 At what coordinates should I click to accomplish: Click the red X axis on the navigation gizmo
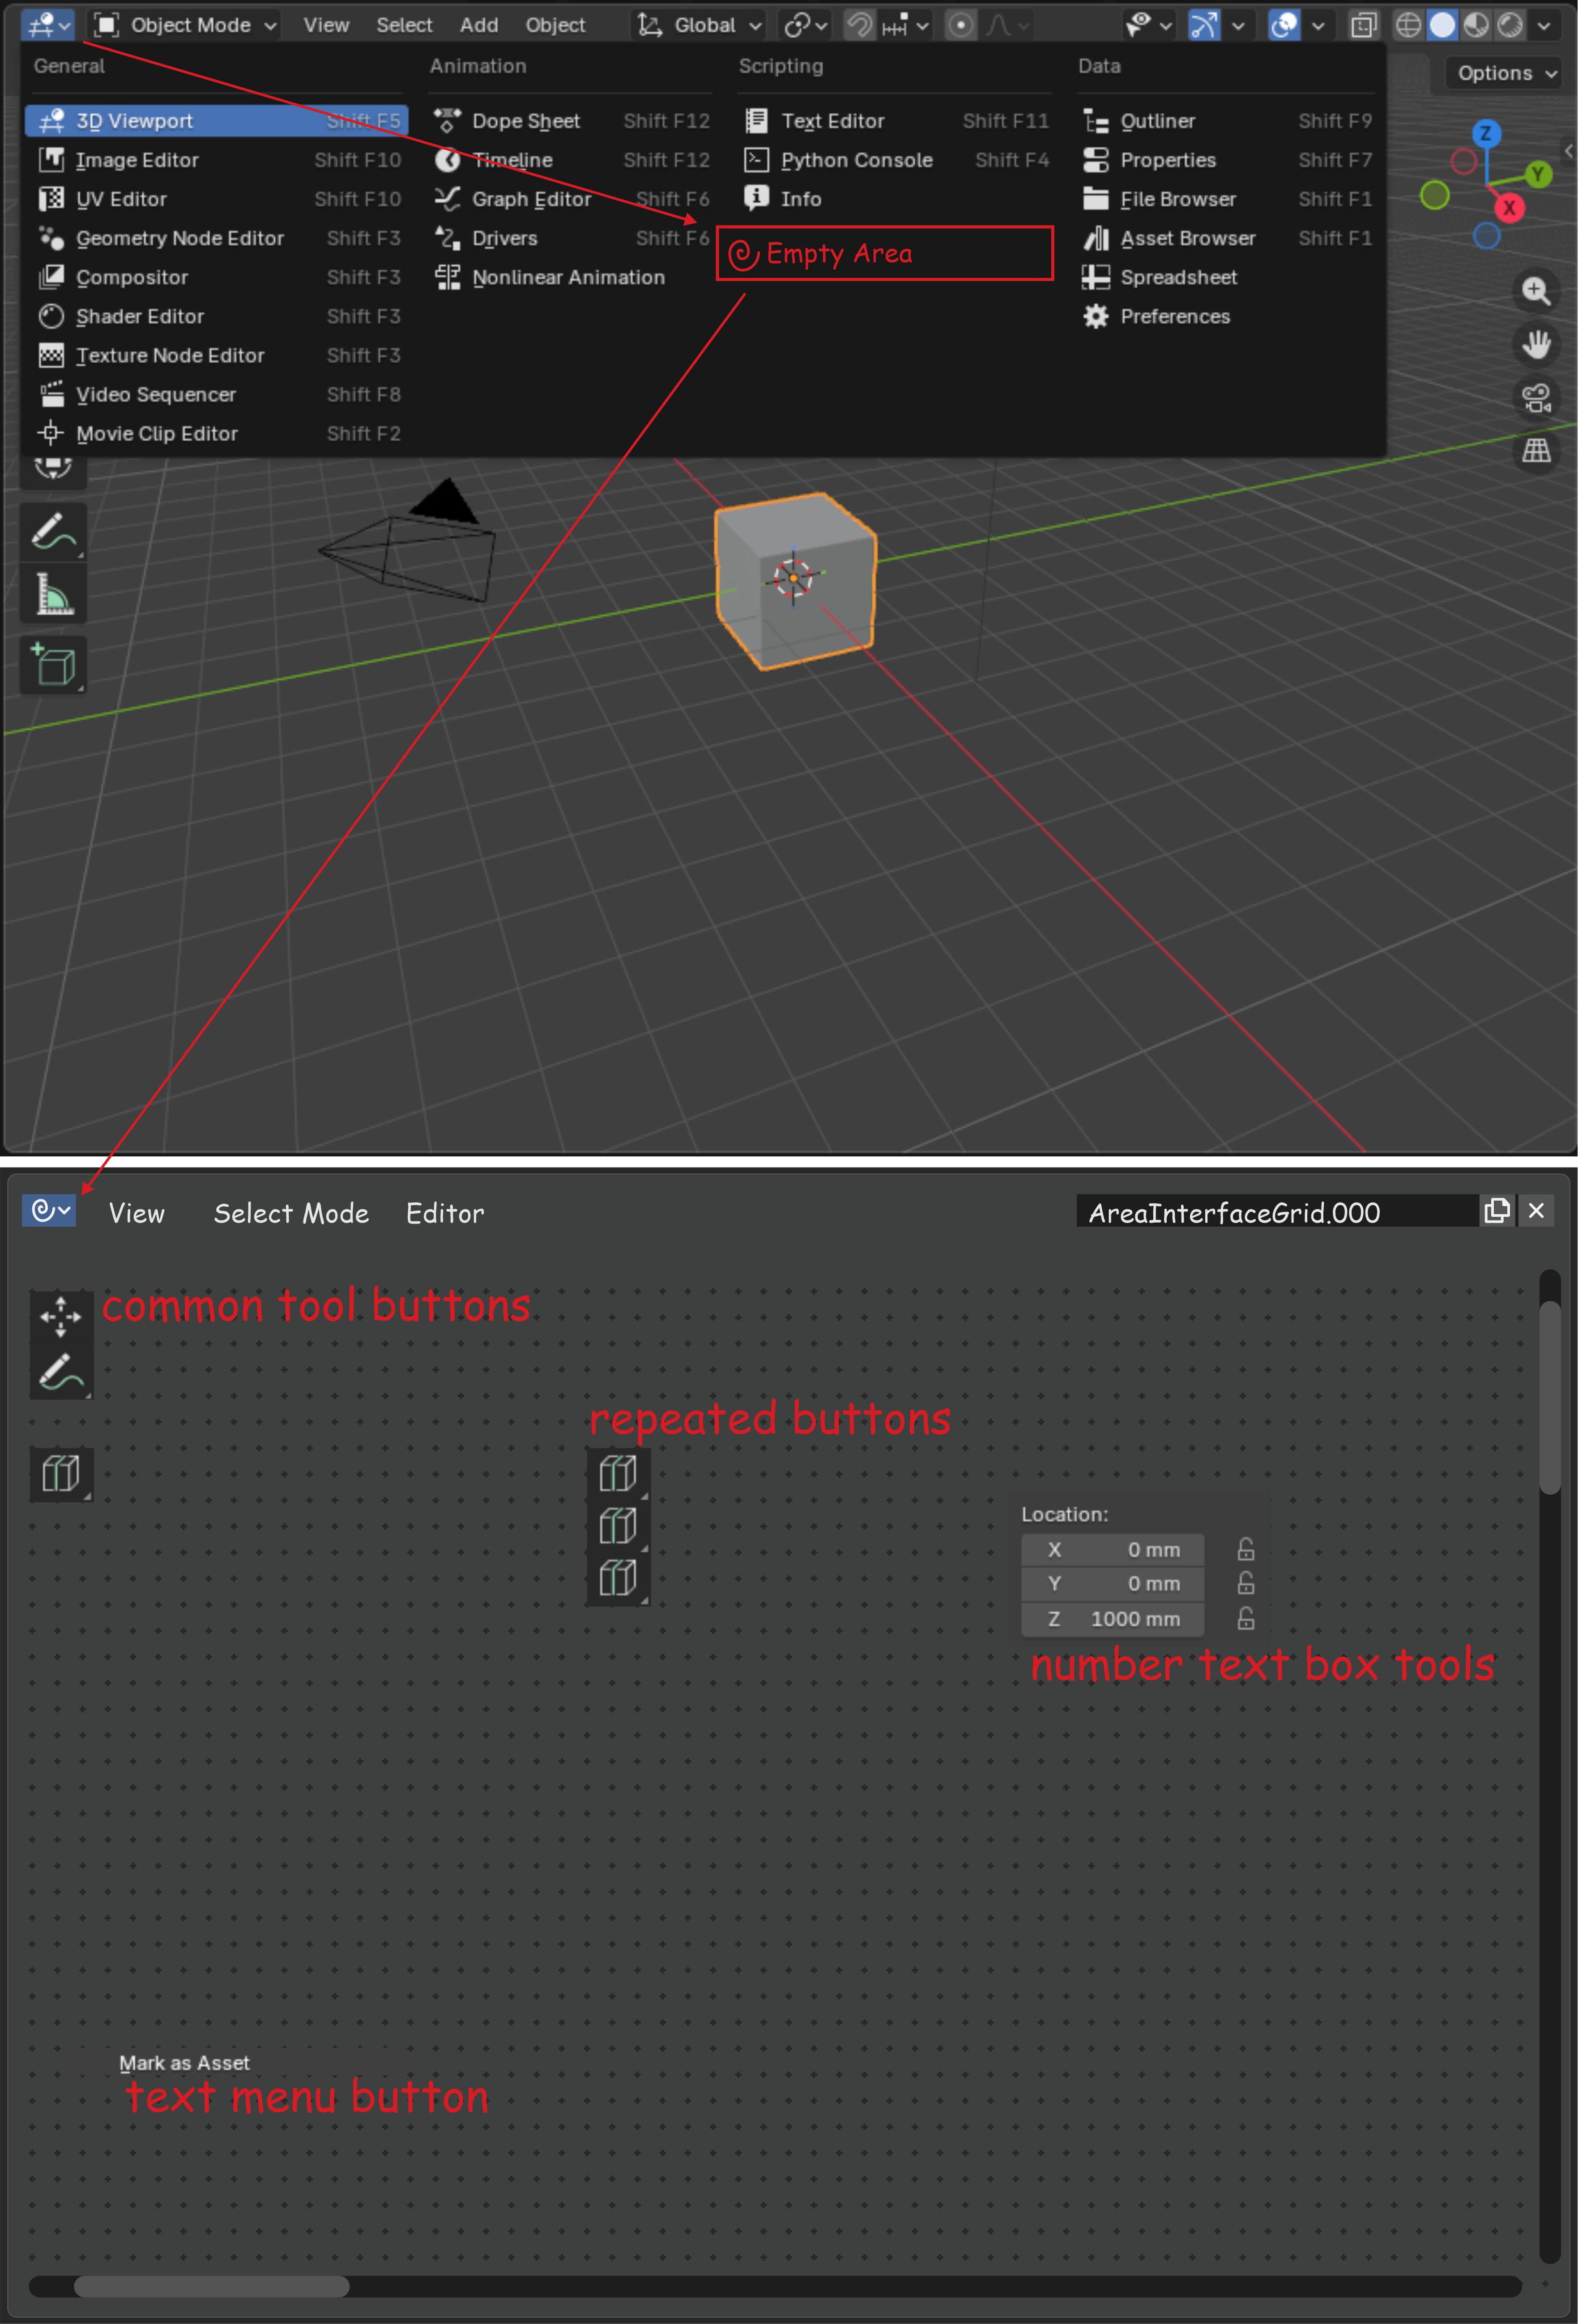click(1509, 208)
